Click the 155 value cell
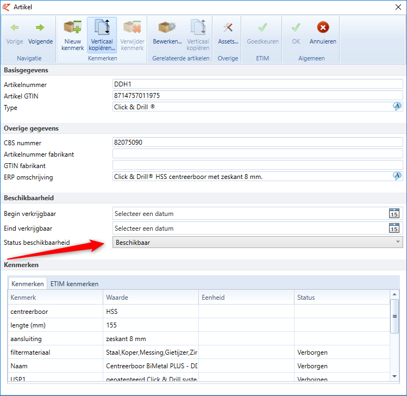 click(x=151, y=325)
